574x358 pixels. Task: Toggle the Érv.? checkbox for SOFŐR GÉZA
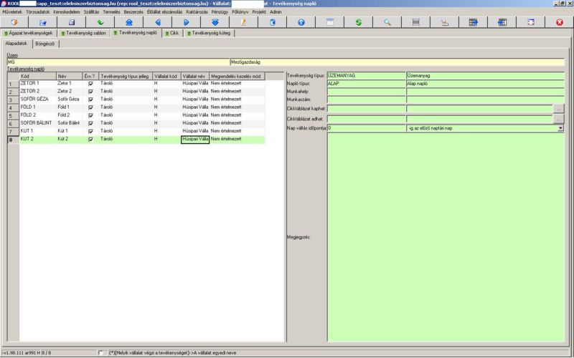pos(90,100)
